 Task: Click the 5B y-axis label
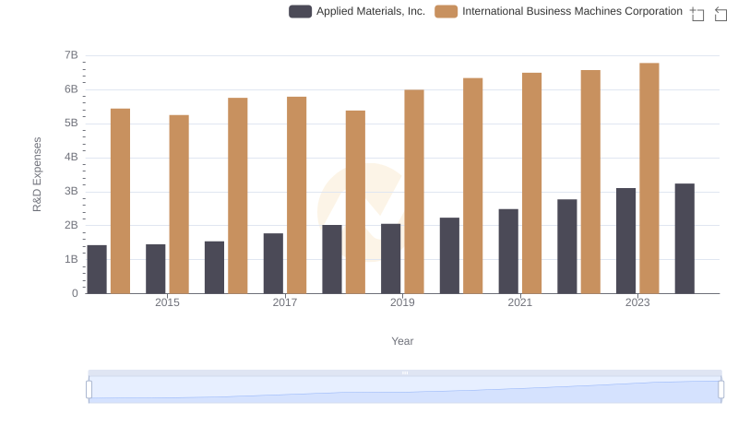(x=71, y=124)
